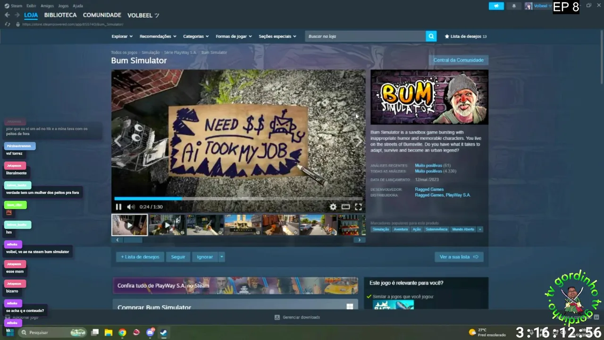This screenshot has width=604, height=340.
Task: Open the friends and chat icon
Action: [596, 317]
